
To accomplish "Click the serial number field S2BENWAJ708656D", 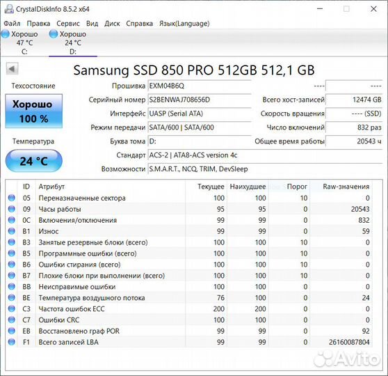I will (x=200, y=100).
